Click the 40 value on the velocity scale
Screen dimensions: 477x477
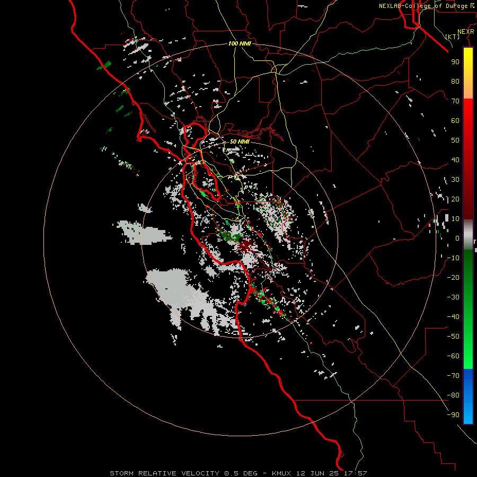click(x=455, y=160)
